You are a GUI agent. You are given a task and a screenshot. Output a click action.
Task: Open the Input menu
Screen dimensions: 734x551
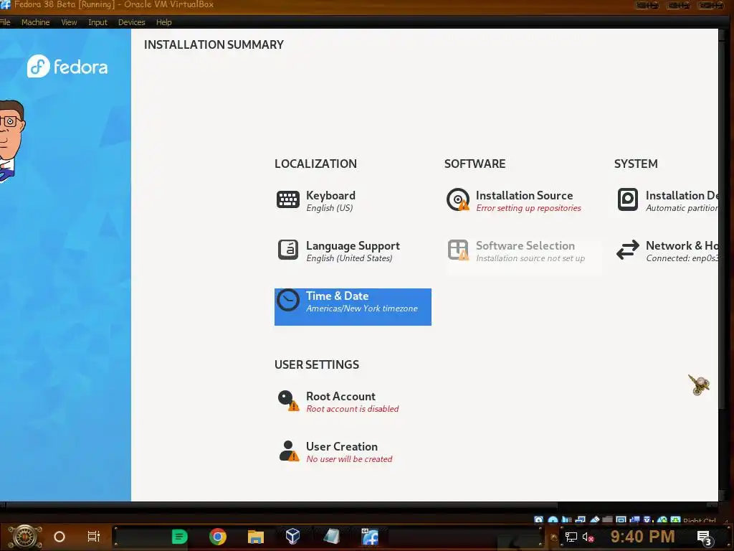(97, 22)
